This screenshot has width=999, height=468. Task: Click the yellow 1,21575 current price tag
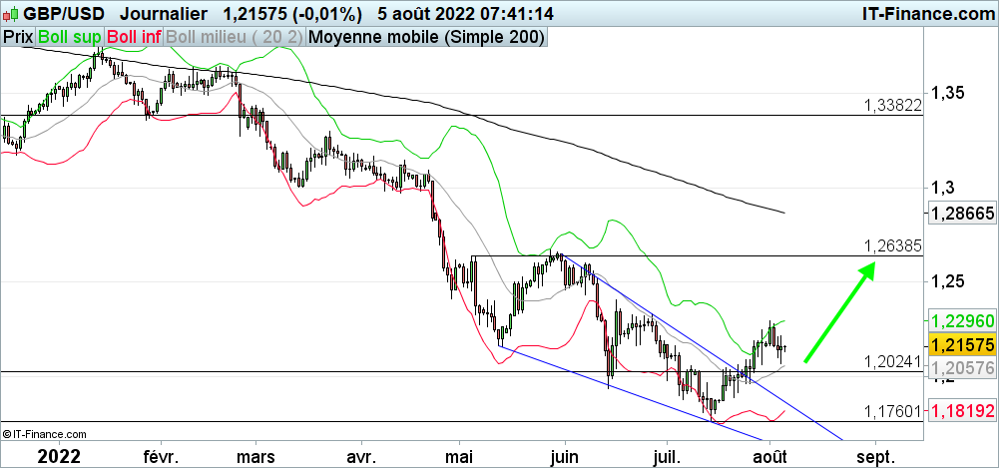click(x=960, y=344)
